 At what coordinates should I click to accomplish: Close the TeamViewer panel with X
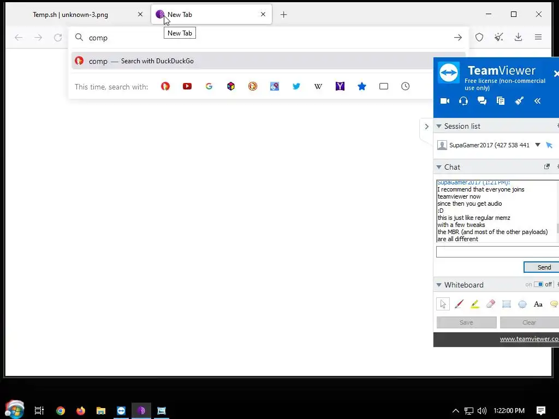[x=556, y=74]
